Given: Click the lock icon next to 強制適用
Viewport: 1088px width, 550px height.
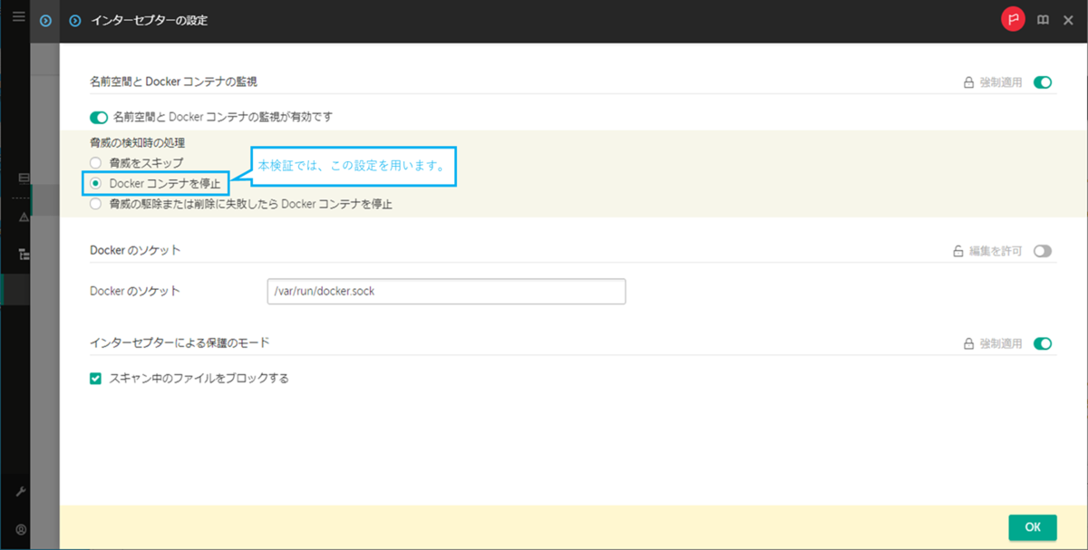Looking at the screenshot, I should point(968,81).
